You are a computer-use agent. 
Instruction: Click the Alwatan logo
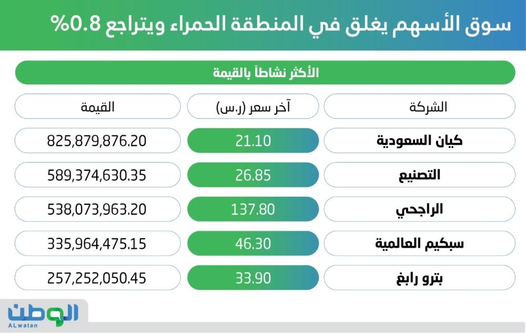[43, 314]
